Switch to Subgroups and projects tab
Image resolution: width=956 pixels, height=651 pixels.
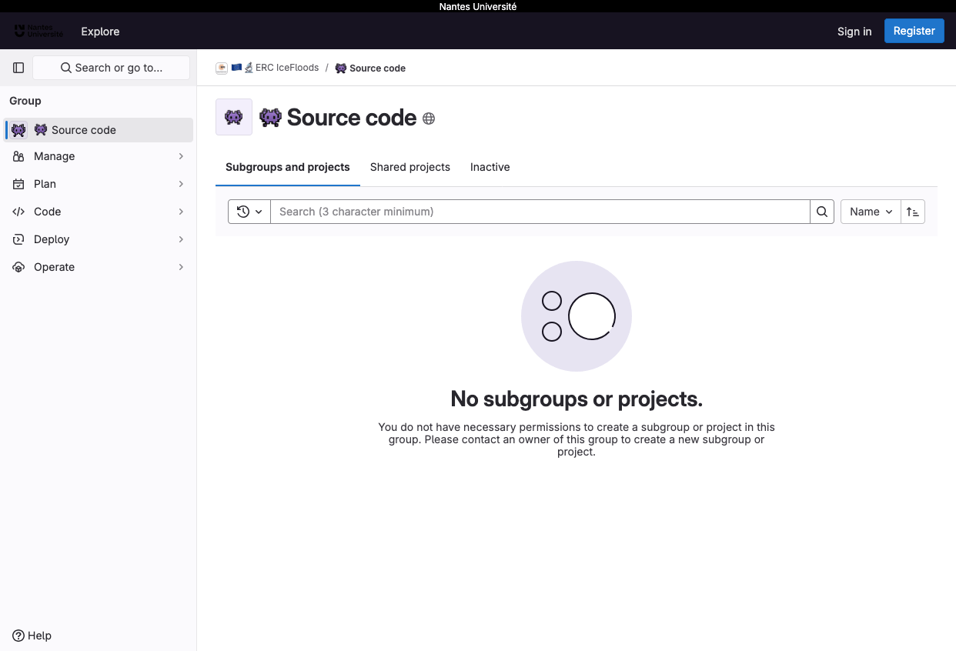(288, 167)
